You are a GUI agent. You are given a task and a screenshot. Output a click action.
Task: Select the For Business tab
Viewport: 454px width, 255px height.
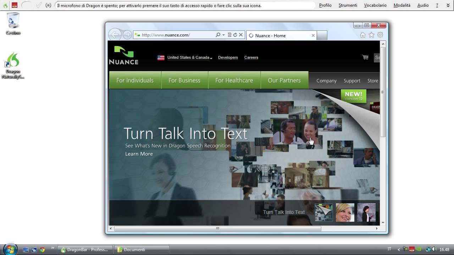(x=184, y=80)
